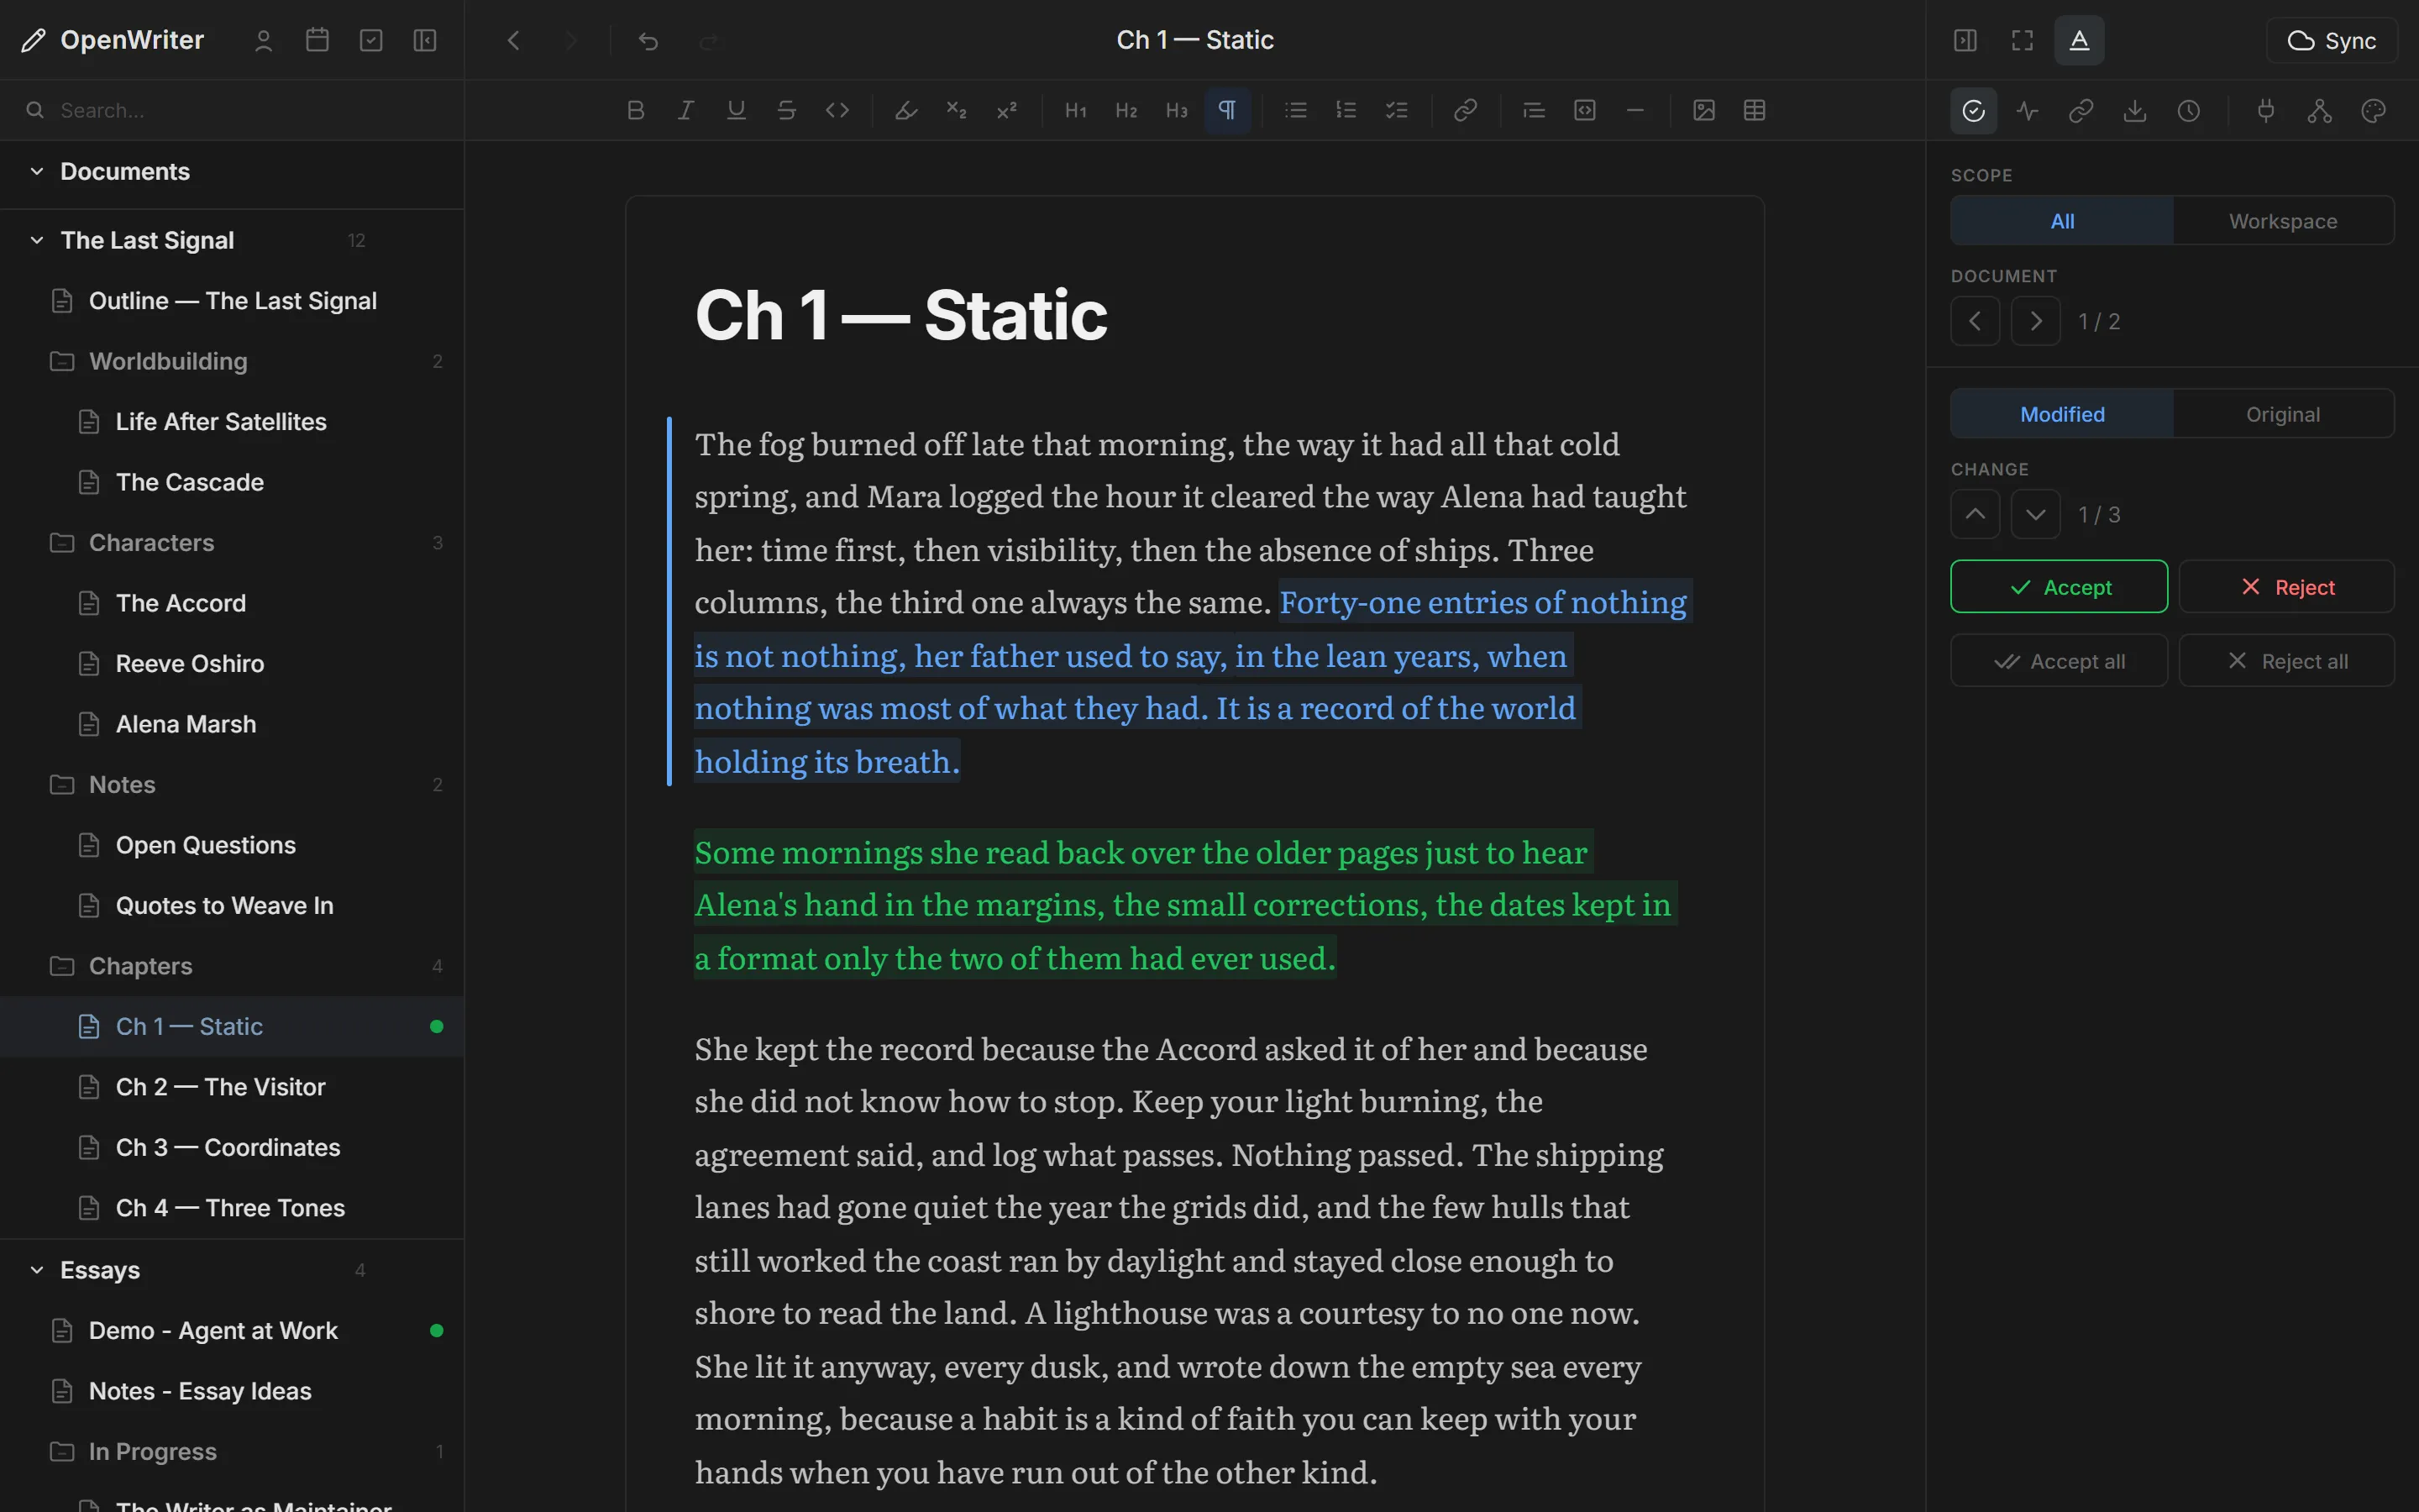2419x1512 pixels.
Task: Open activity pulse panel tab
Action: (2027, 111)
